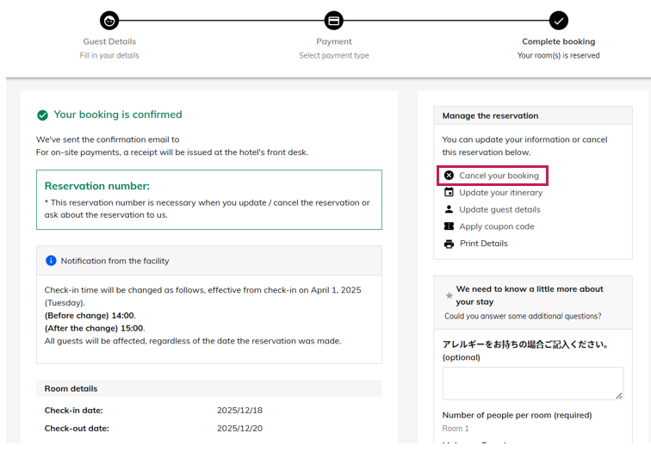Click the blue info icon beside Notification
The height and width of the screenshot is (458, 651).
(x=51, y=260)
